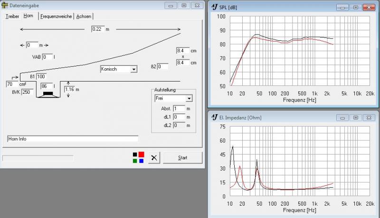Click the SPL graph plot area
Viewport: 380px width, 218px height.
tap(300, 51)
